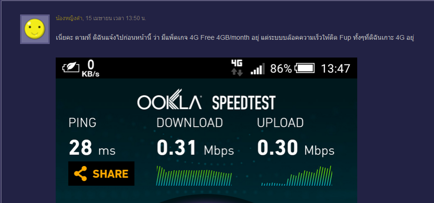The height and width of the screenshot is (203, 434).
Task: Click the 4G data arrows icon
Action: click(237, 68)
